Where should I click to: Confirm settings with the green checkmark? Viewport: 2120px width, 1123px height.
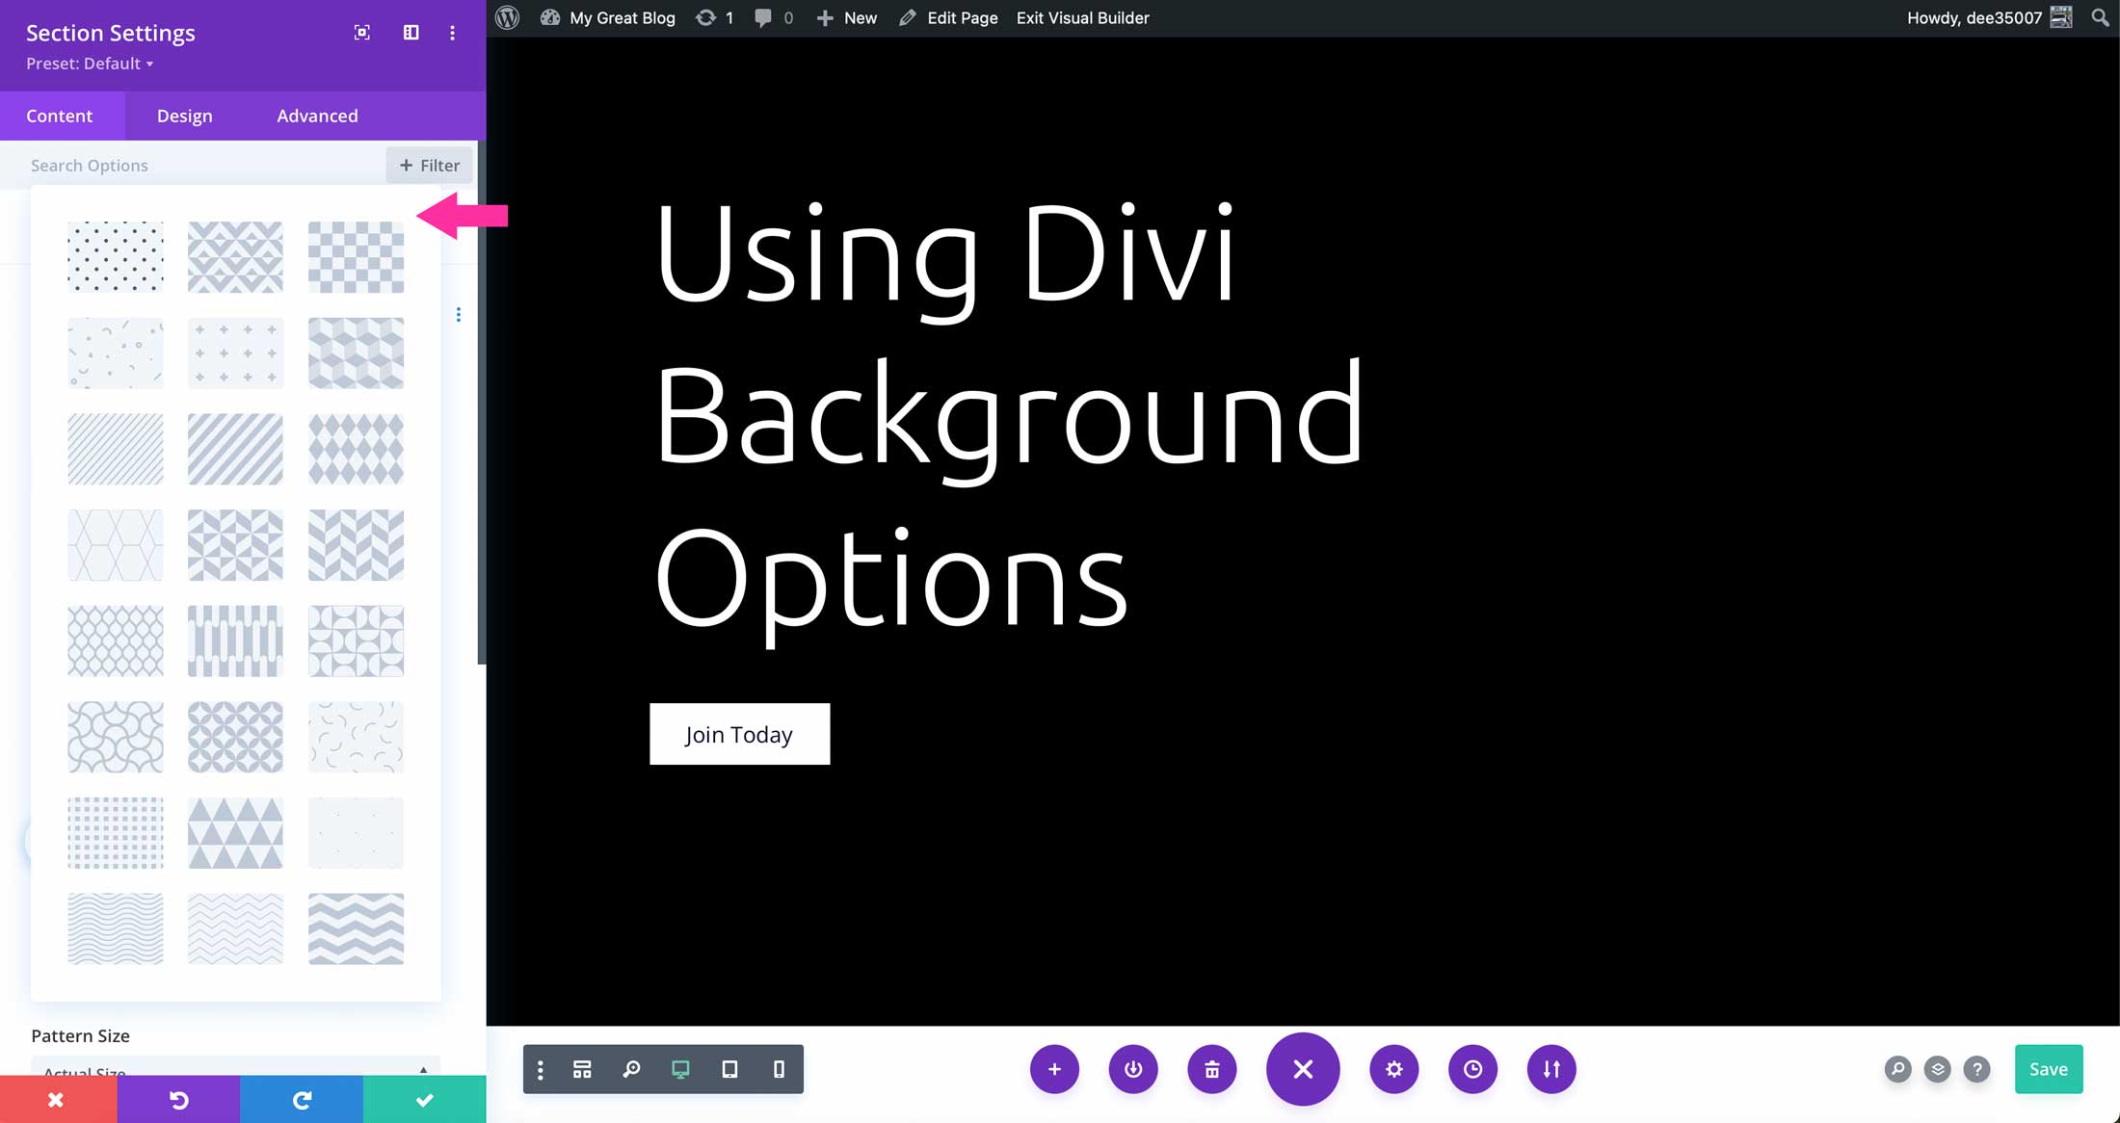pyautogui.click(x=424, y=1099)
